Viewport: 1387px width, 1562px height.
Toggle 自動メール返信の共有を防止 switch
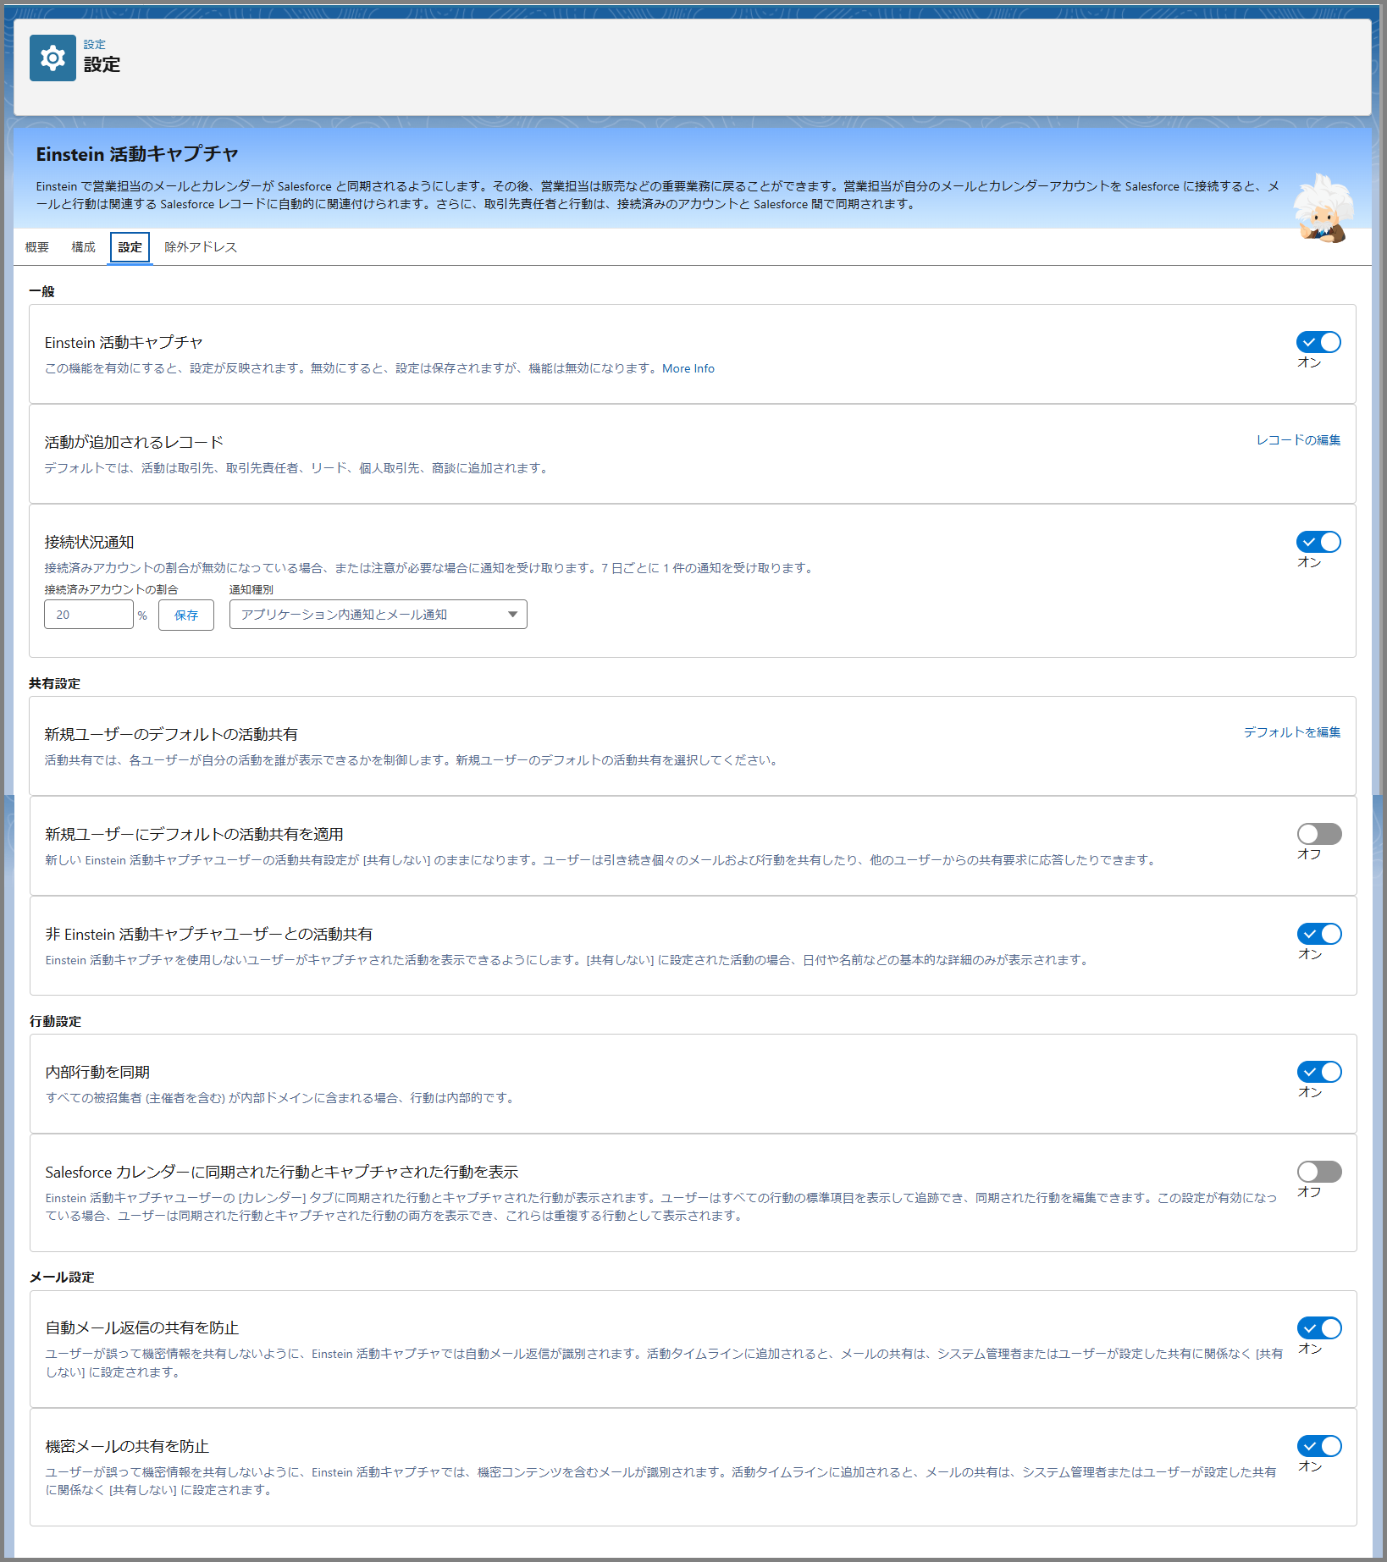pyautogui.click(x=1319, y=1328)
